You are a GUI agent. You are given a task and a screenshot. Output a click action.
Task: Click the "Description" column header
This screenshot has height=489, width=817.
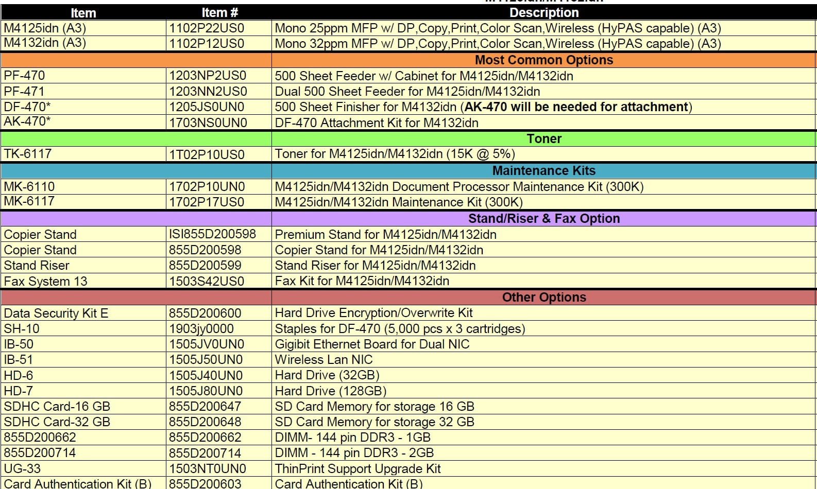543,12
